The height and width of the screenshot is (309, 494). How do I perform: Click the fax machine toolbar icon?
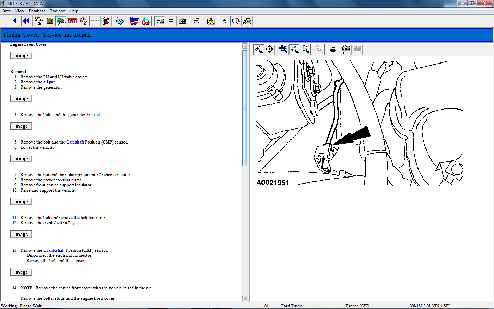(247, 21)
